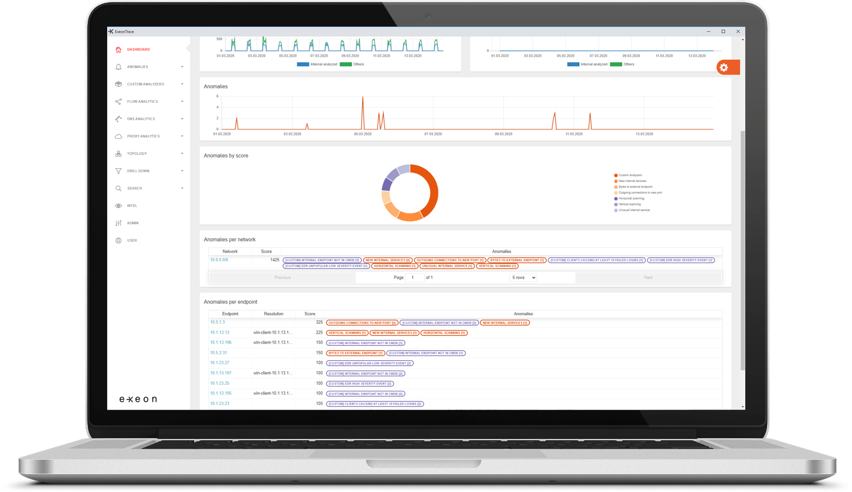Click the Admin sliders icon
The width and height of the screenshot is (852, 492).
click(119, 223)
